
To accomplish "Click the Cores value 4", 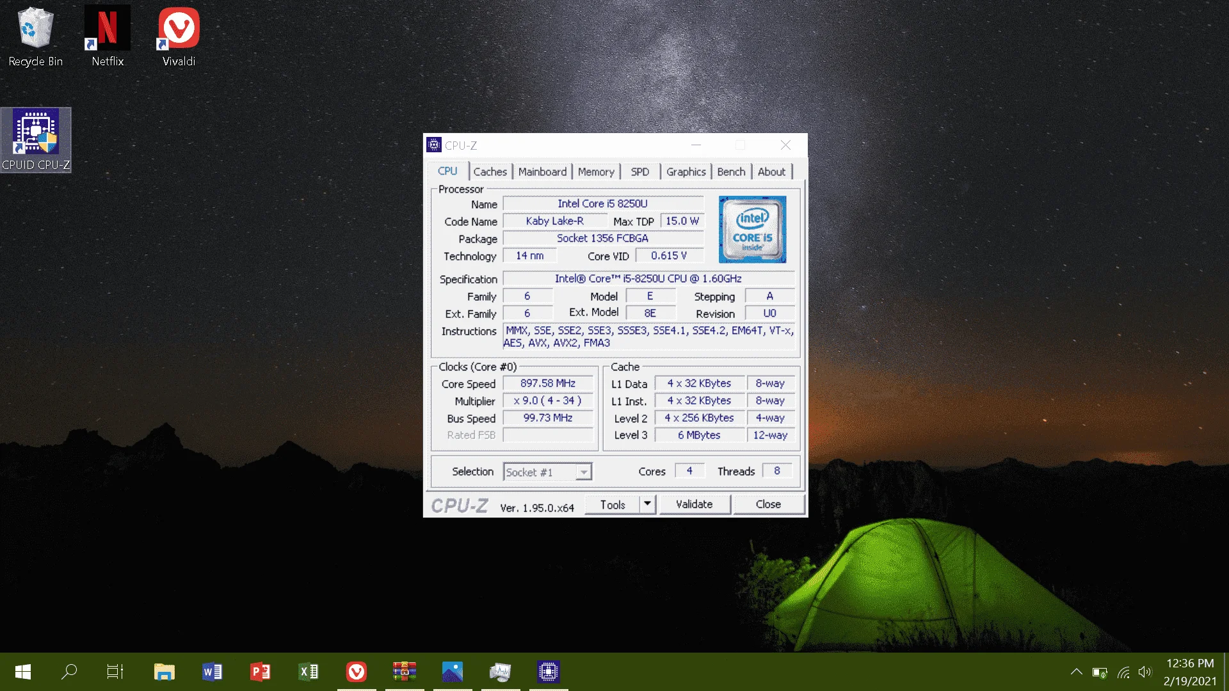I will click(689, 471).
